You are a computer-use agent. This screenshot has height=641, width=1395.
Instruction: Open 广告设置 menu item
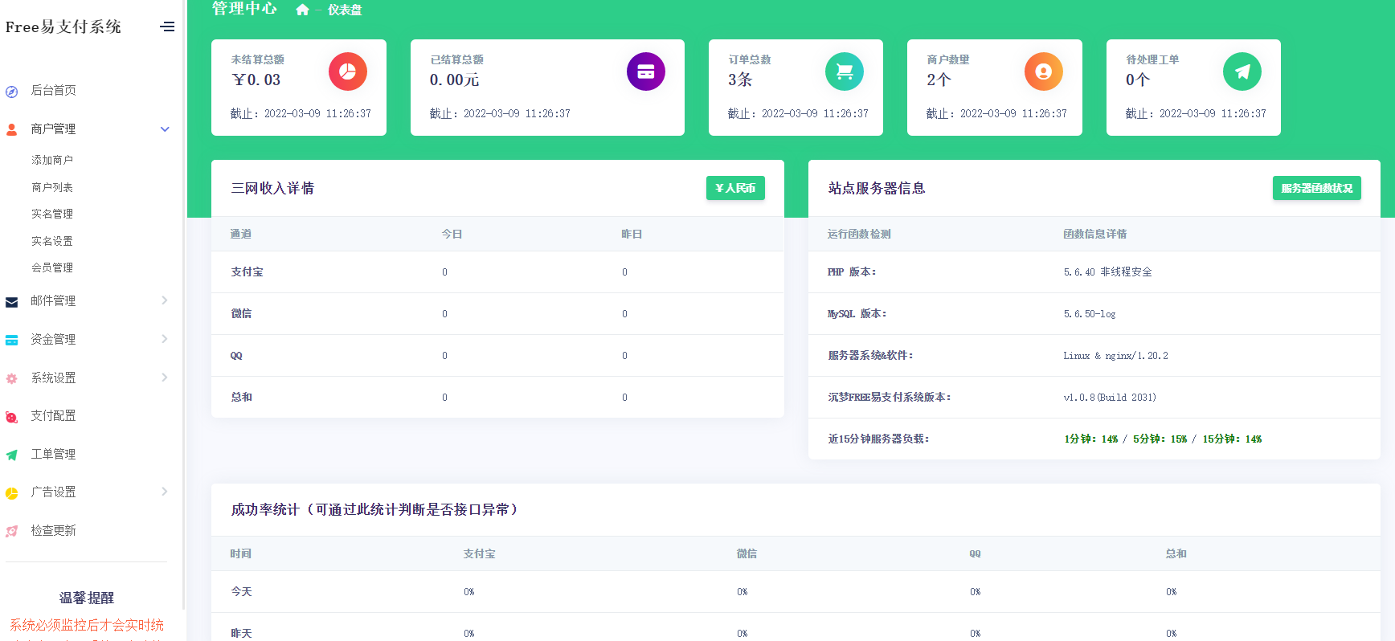53,492
